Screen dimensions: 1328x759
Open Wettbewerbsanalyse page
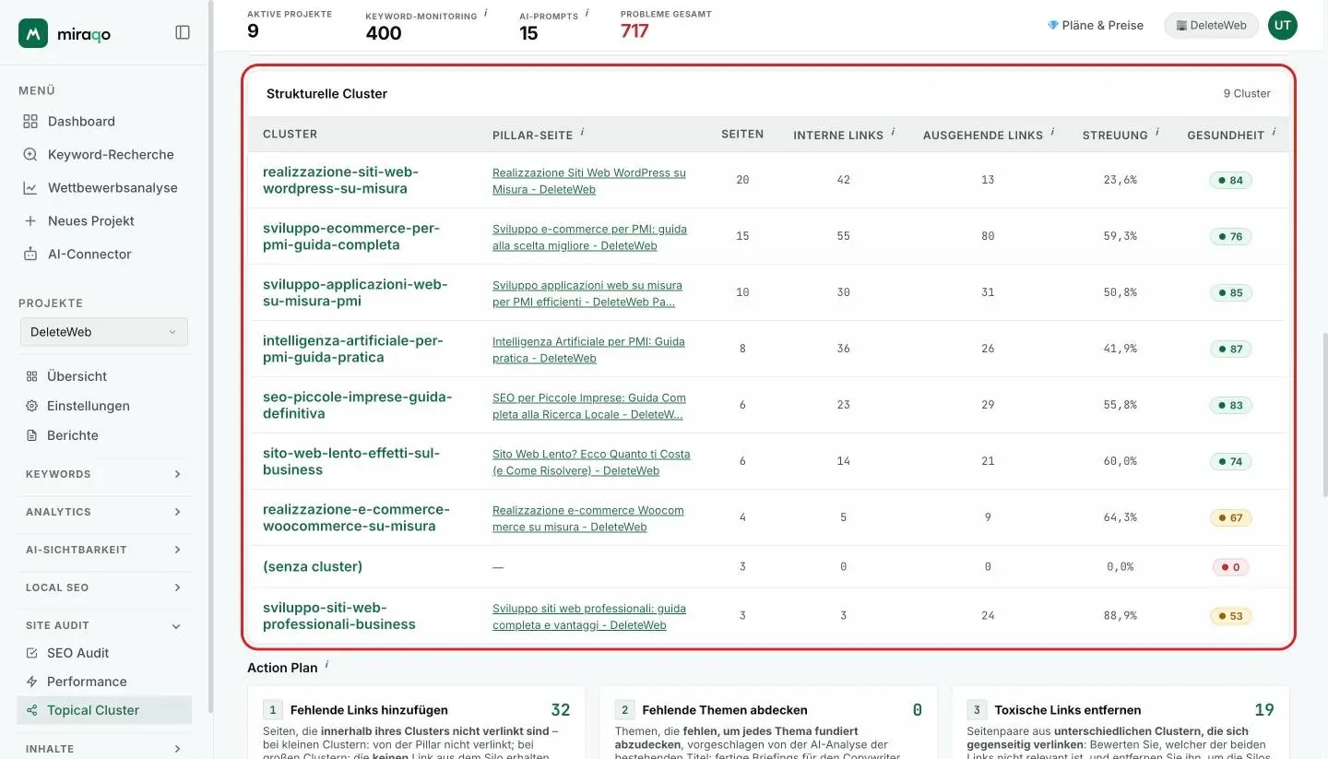[104, 187]
